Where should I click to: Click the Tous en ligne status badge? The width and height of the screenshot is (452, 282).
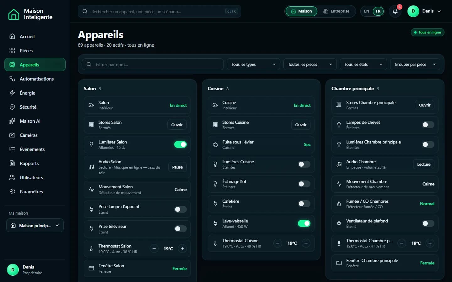click(428, 32)
